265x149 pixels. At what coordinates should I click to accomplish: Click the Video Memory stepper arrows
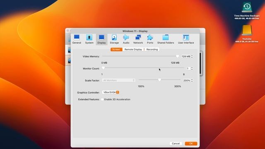(192, 56)
